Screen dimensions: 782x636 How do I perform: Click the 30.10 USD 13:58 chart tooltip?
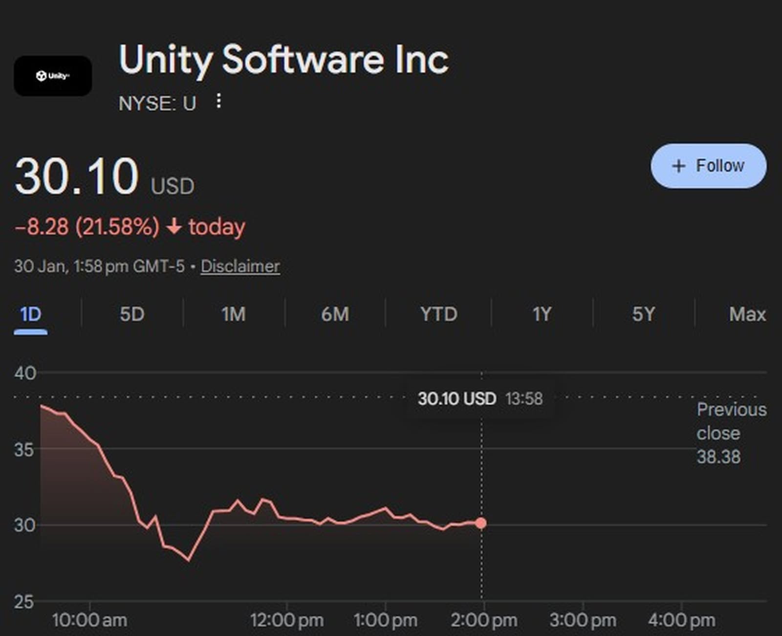click(480, 399)
